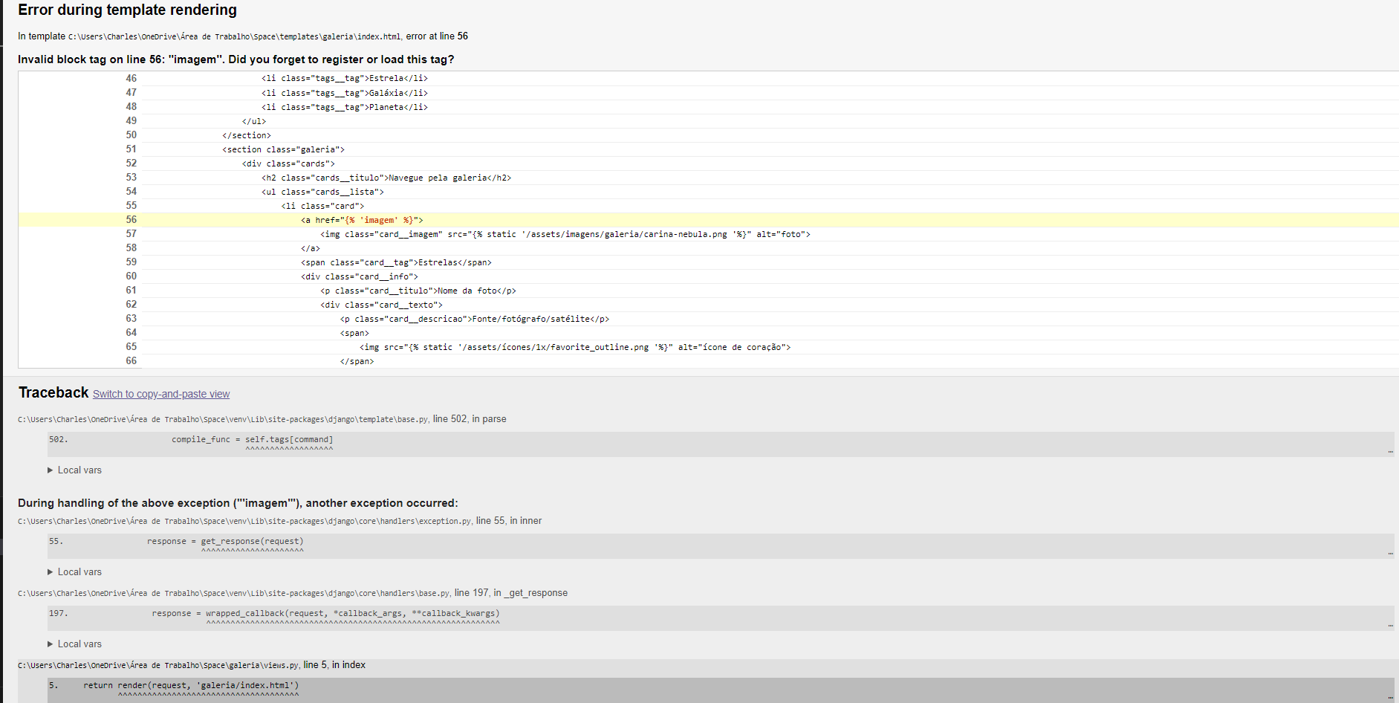Click template line 53 'Navegue pela galeria'
This screenshot has height=703, width=1399.
tap(386, 178)
